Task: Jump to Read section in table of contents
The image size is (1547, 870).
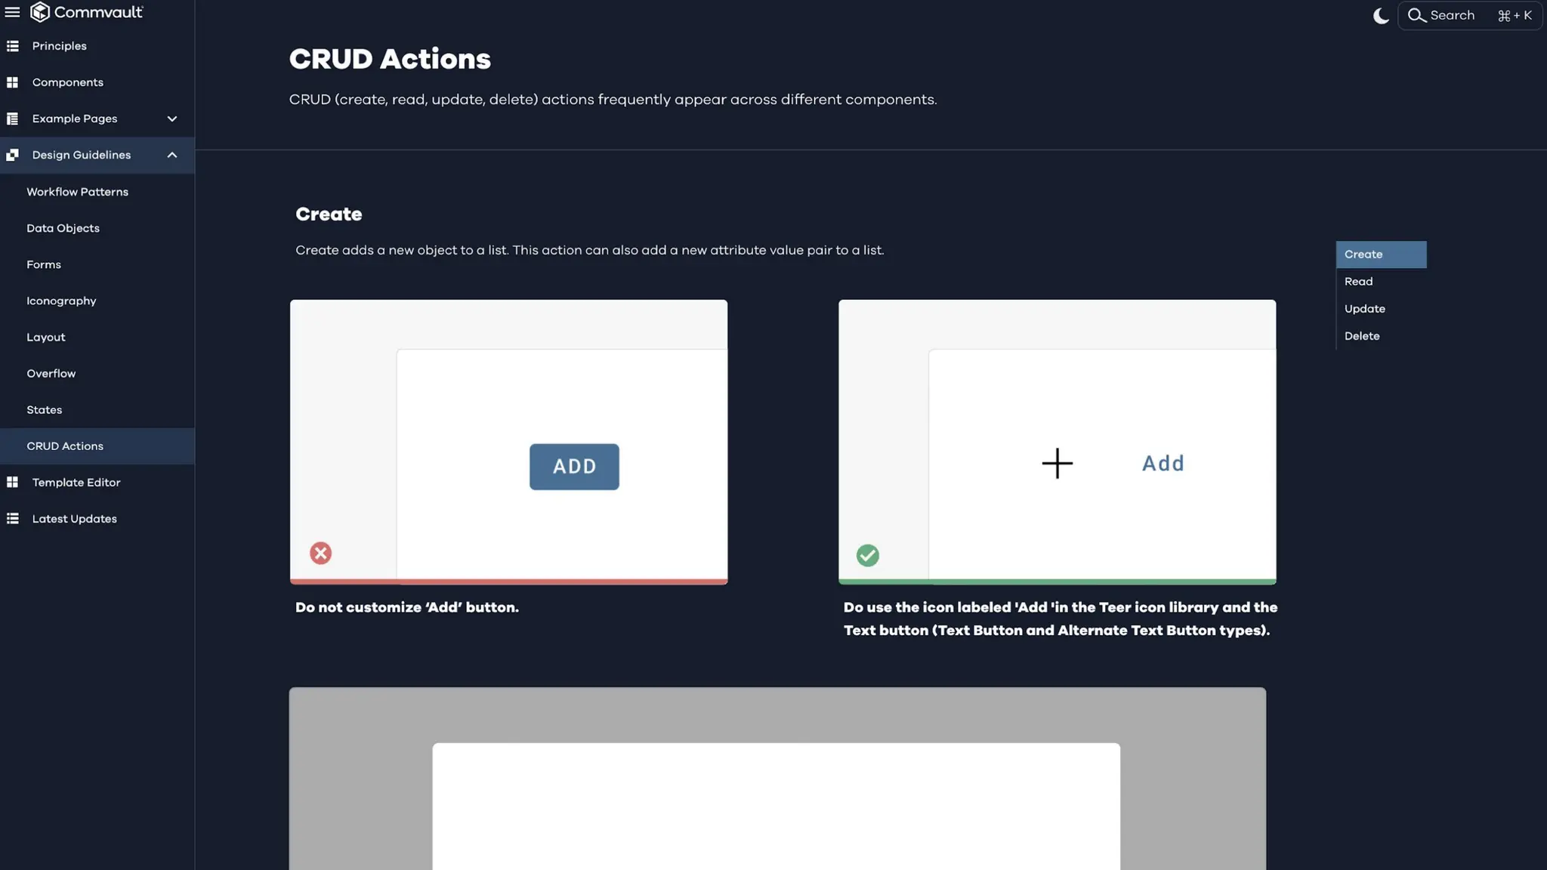Action: click(x=1358, y=282)
